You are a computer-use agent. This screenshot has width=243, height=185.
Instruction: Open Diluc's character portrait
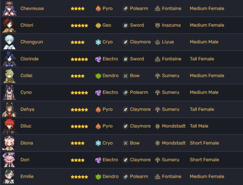[x=9, y=126]
